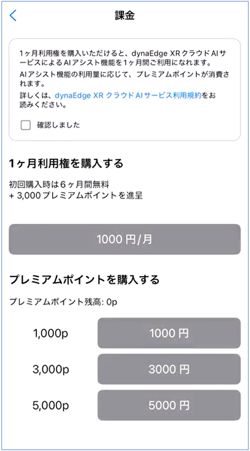The width and height of the screenshot is (250, 451).
Task: Click the 1ヶ月利用権を購入する heading
Action: tap(67, 164)
